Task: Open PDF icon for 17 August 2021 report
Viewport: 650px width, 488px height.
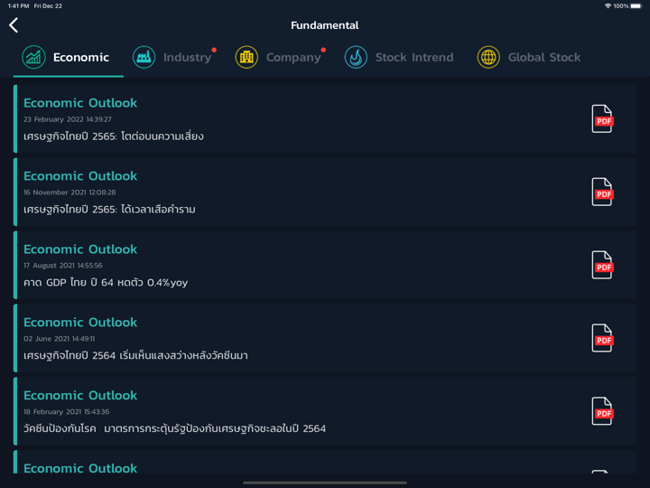Action: (x=602, y=265)
